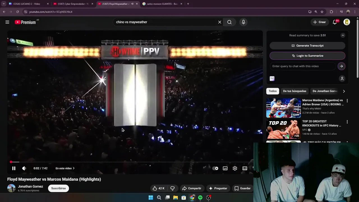359x202 pixels.
Task: Open the Preguntar assistant
Action: (218, 188)
